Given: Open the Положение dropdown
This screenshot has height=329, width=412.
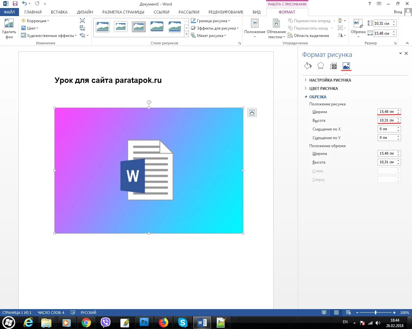Looking at the screenshot, I should click(x=255, y=29).
